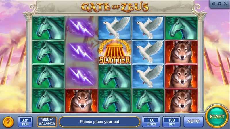Viewport: 230px width, 129px height.
Task: Click the top dove symbol in third reel
Action: tap(114, 28)
